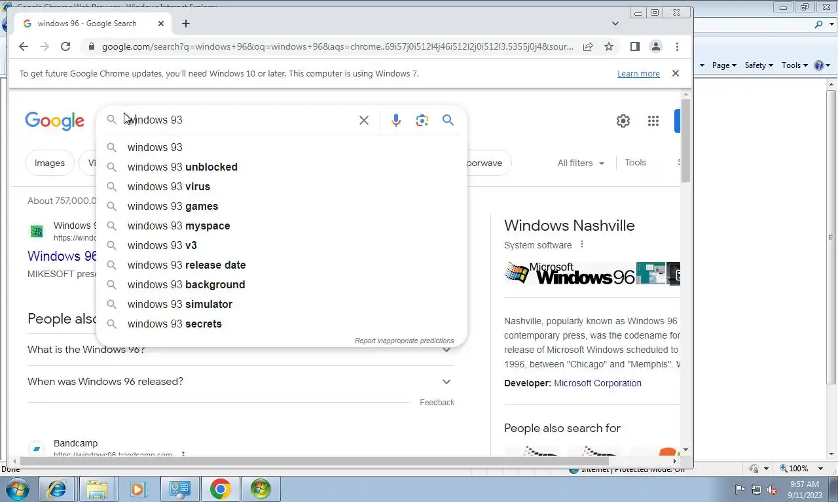This screenshot has height=502, width=838.
Task: Choose suggestion 'windows 93 secrets'
Action: point(282,324)
